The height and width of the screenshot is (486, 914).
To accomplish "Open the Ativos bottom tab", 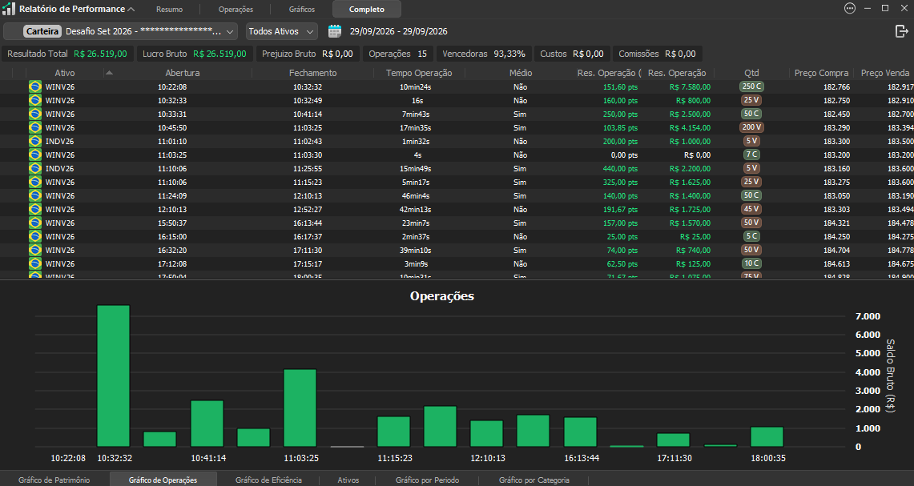I will pyautogui.click(x=348, y=480).
